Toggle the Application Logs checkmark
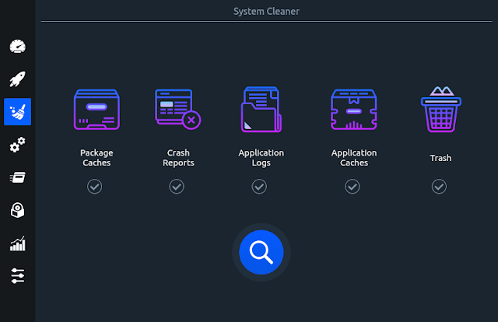498x322 pixels. (x=259, y=187)
